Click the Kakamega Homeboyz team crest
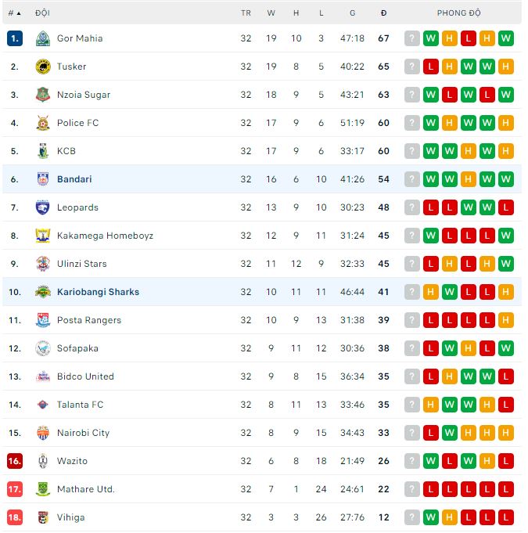This screenshot has width=528, height=533. pos(43,236)
